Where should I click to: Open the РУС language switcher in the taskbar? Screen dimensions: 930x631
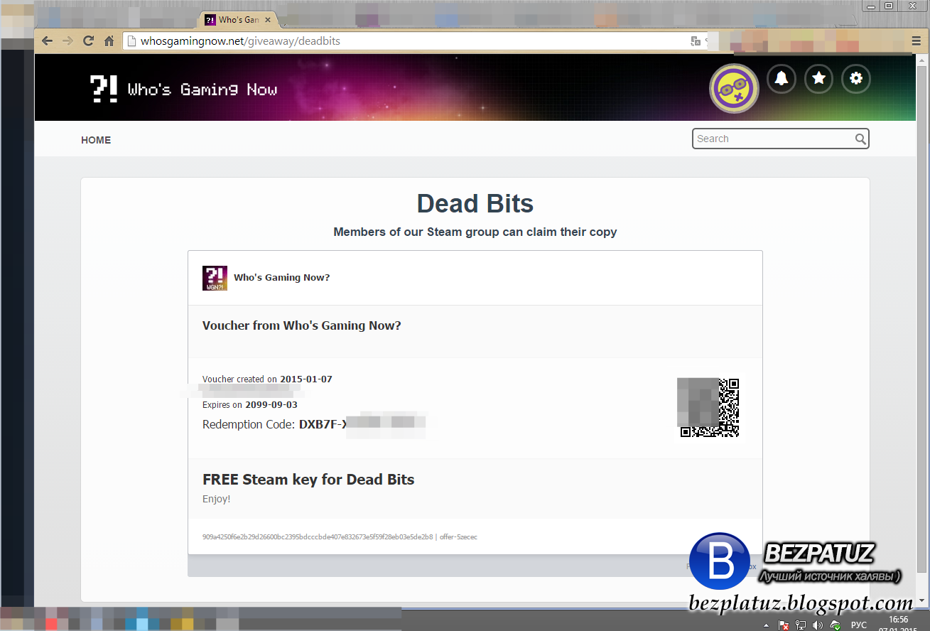coord(858,625)
